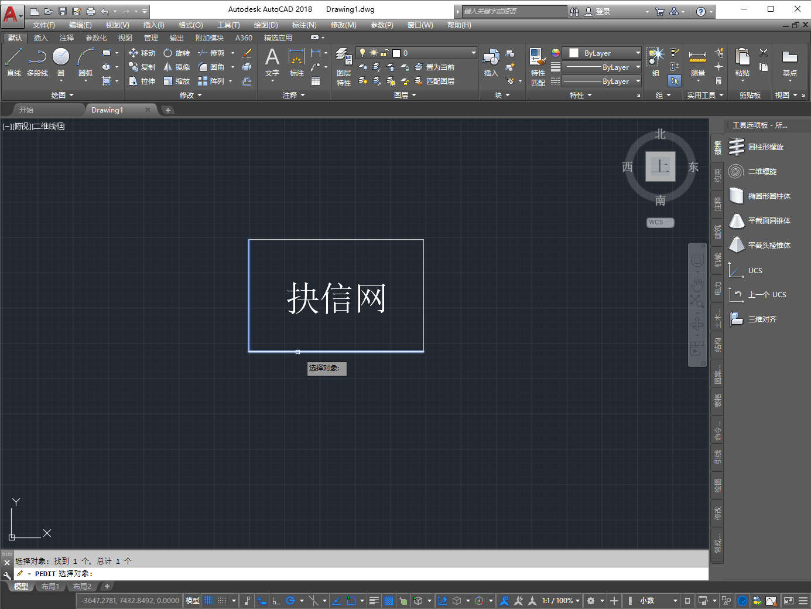The image size is (811, 609).
Task: Choose the 镜像 (Mirror) tool
Action: [176, 67]
